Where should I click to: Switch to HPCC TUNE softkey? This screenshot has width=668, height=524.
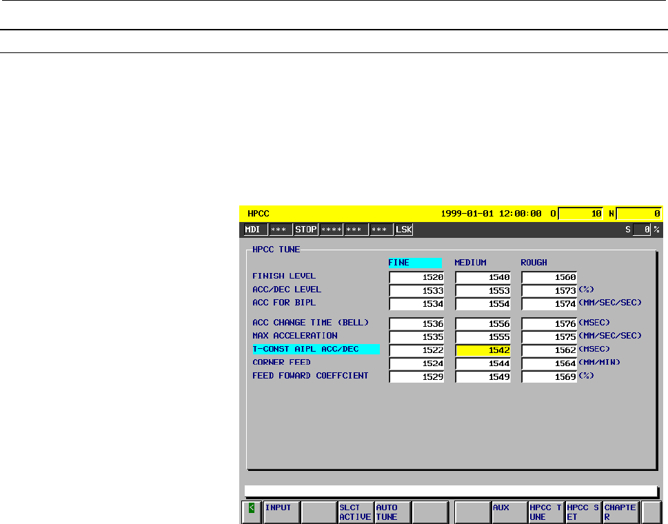tap(546, 512)
